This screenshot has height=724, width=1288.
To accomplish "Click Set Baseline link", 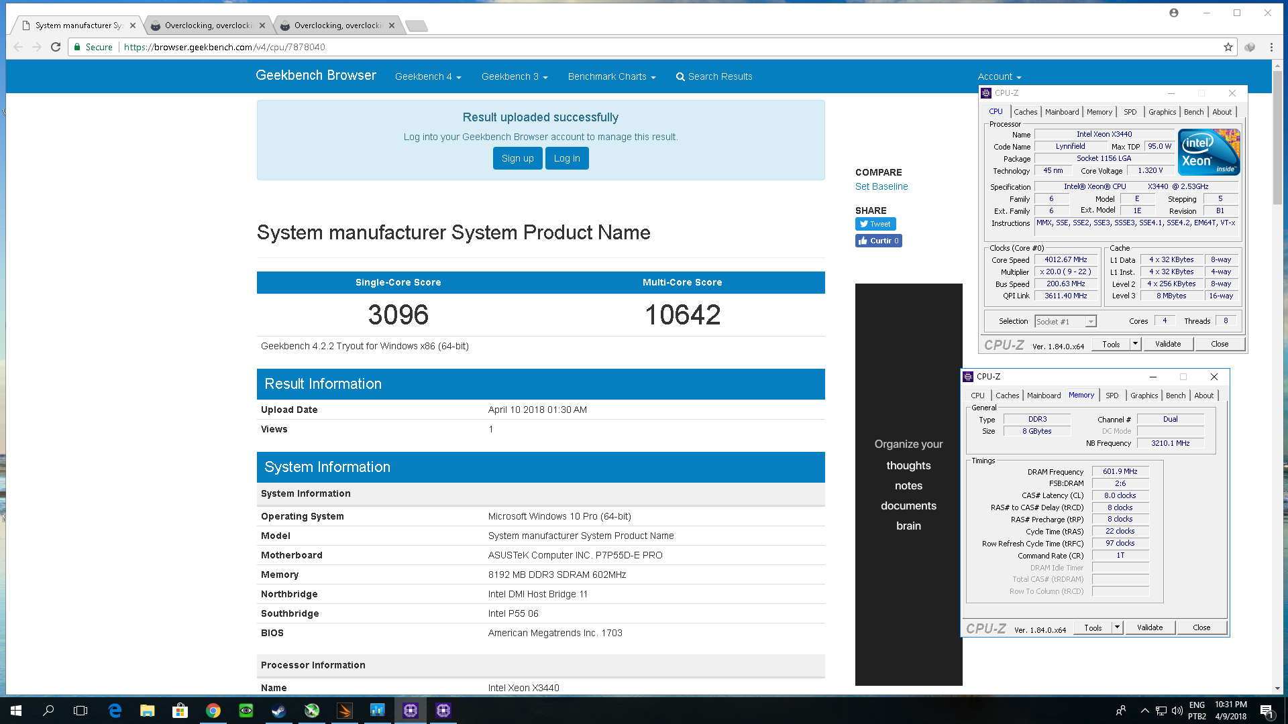I will (x=881, y=186).
